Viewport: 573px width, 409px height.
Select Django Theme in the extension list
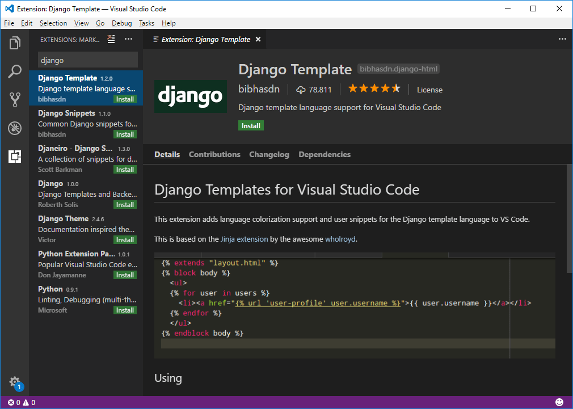(x=86, y=229)
